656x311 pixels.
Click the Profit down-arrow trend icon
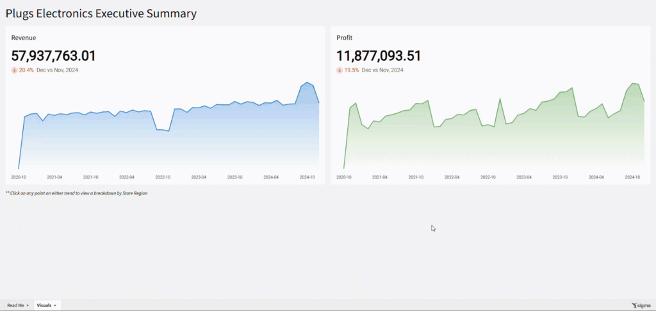(340, 70)
